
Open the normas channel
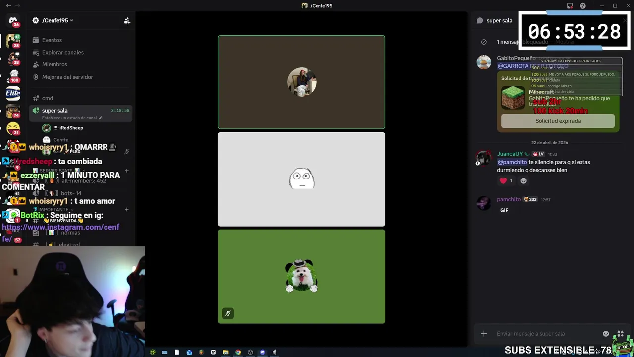70,233
